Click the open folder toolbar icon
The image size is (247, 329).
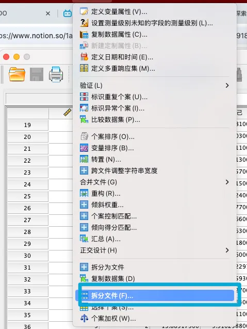[17, 74]
